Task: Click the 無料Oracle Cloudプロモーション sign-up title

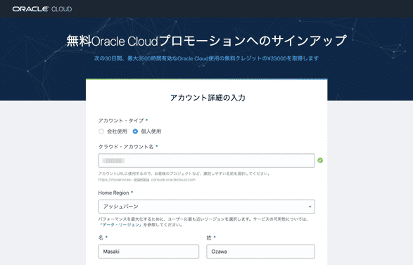Action: [x=207, y=41]
